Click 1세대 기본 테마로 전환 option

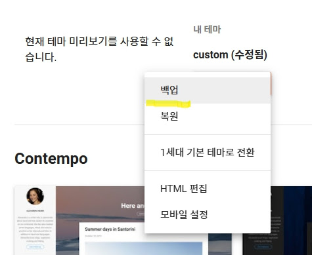pyautogui.click(x=208, y=153)
